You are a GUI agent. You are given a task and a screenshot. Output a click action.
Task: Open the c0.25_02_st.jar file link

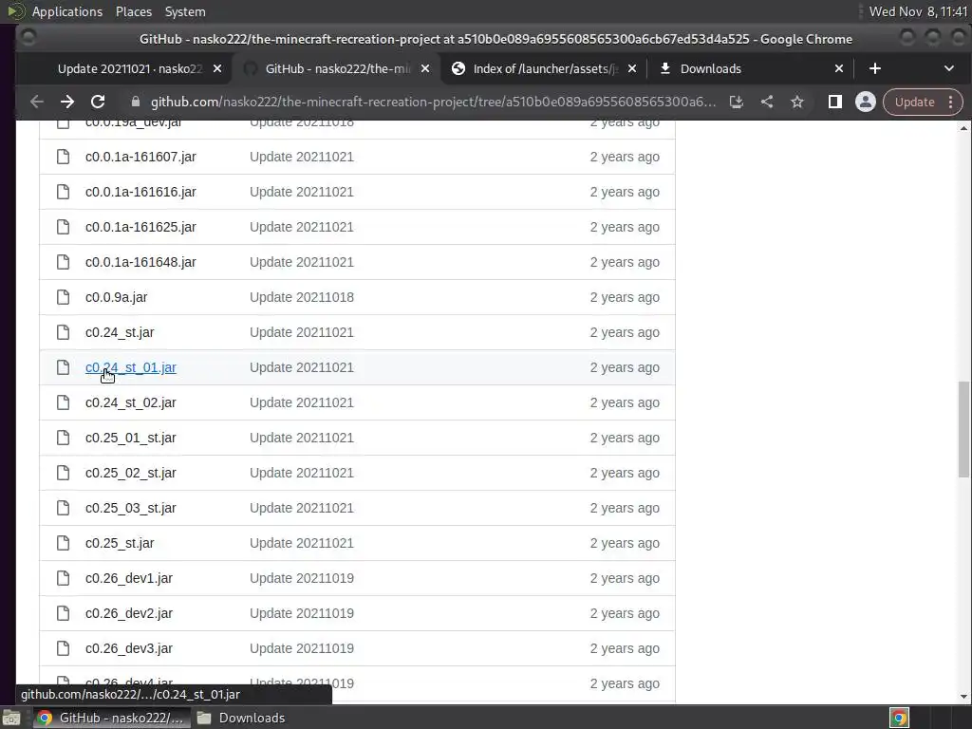pyautogui.click(x=131, y=473)
